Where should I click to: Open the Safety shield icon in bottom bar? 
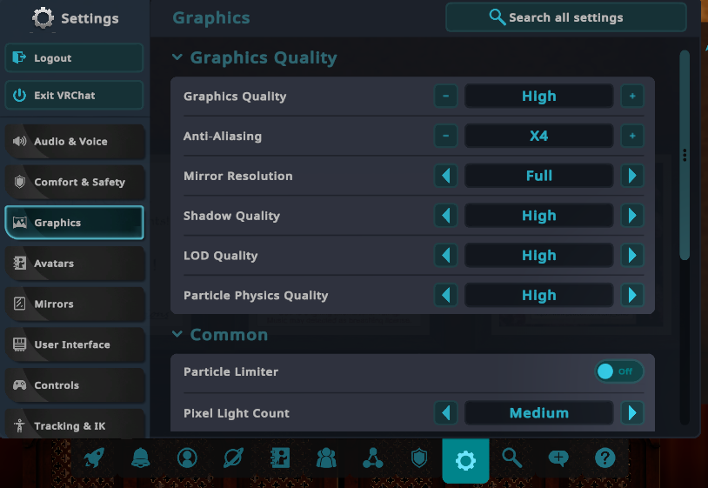coord(419,458)
